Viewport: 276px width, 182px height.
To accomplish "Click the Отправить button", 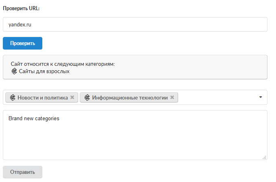I will 22,172.
